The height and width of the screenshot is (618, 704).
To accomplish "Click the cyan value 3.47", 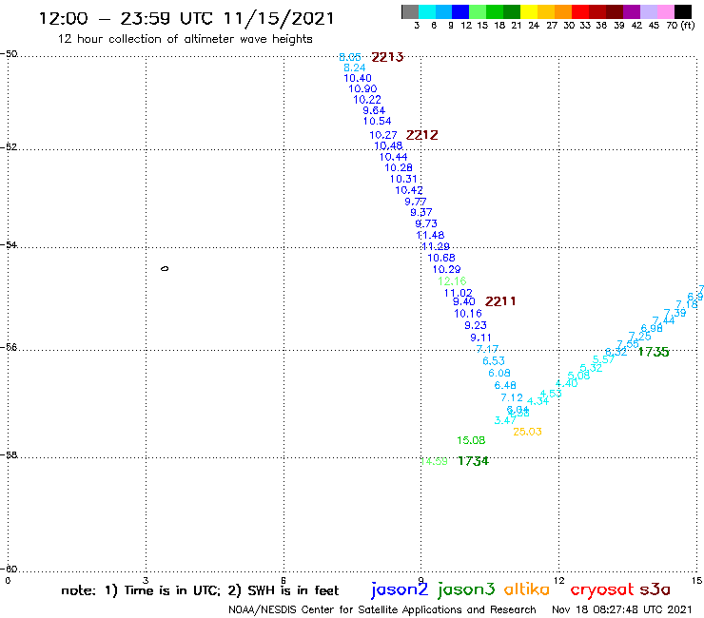I will (x=505, y=420).
